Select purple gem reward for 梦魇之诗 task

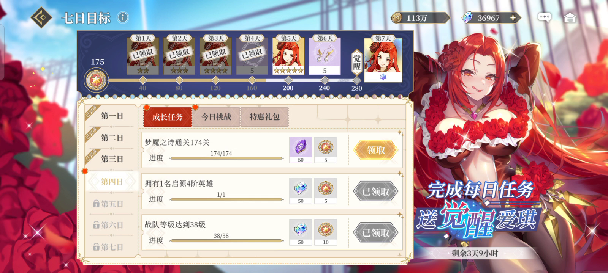click(x=301, y=150)
